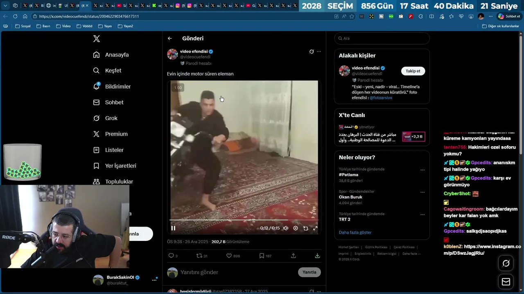The width and height of the screenshot is (524, 294).
Task: Click Takip et for video efendisi
Action: coord(413,71)
